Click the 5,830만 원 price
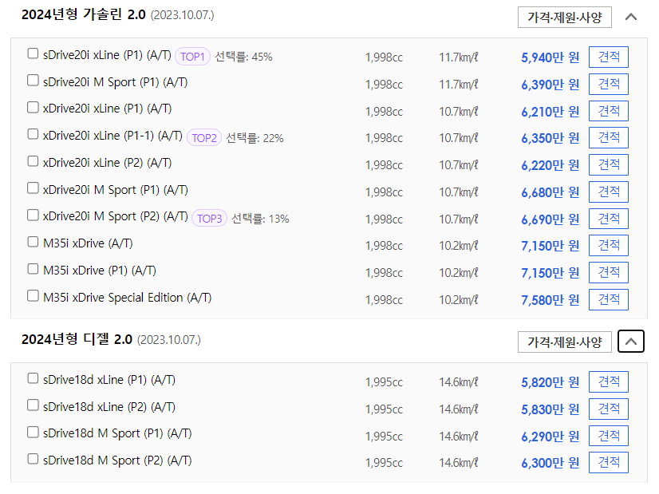This screenshot has height=494, width=659. (550, 409)
